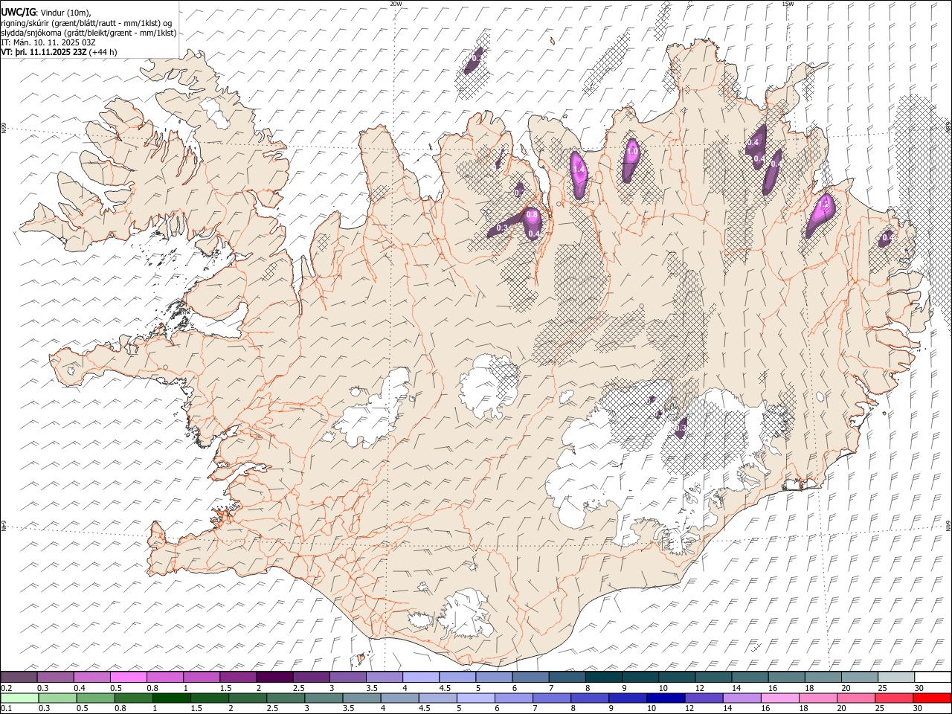The image size is (952, 714).
Task: Click the 1.0 precipitation label on the map
Action: (x=632, y=152)
